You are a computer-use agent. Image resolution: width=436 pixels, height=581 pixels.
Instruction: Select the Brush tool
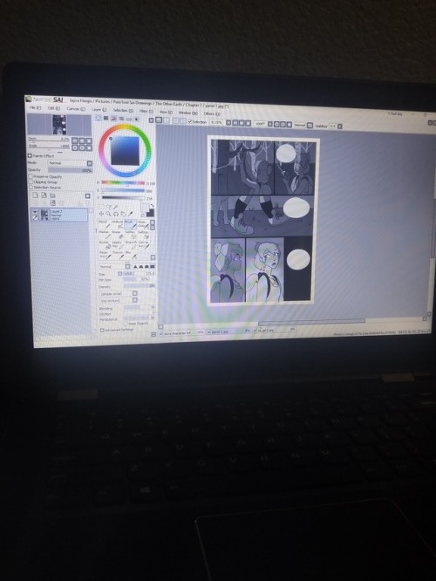pyautogui.click(x=130, y=224)
